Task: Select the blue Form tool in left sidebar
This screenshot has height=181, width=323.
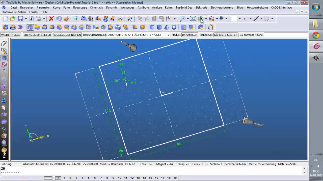Action: tap(4, 58)
